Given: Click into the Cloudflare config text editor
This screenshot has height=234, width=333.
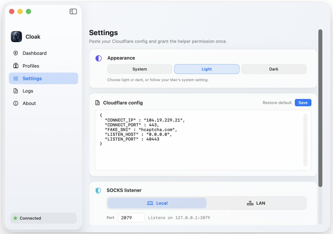Looking at the screenshot, I should click(203, 140).
